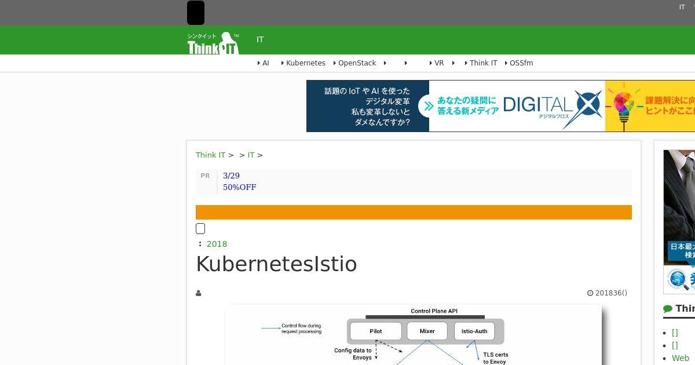Click the IT link in the green header
The width and height of the screenshot is (695, 365).
[260, 39]
